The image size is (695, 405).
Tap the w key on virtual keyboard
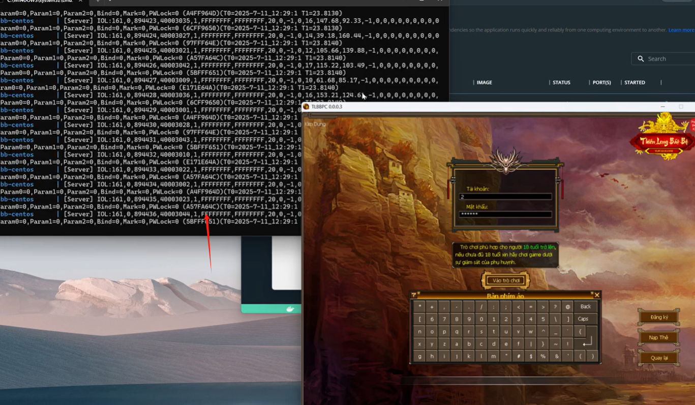point(531,331)
